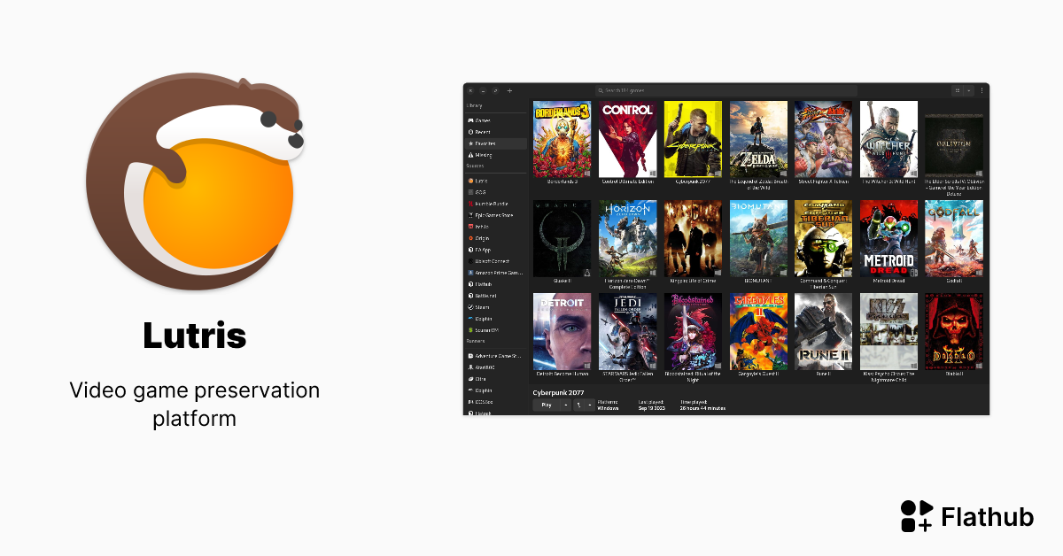Open the EA App source
Screen dimensions: 1063x556
(x=496, y=250)
